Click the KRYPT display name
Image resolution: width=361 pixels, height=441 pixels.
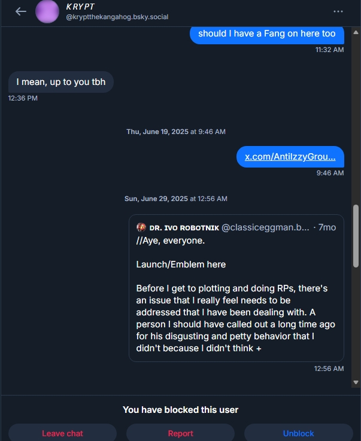80,7
